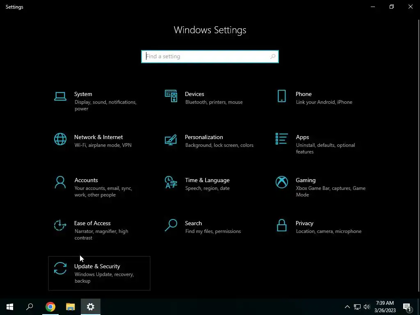
Task: Select the Network & Internet title
Action: [98, 137]
